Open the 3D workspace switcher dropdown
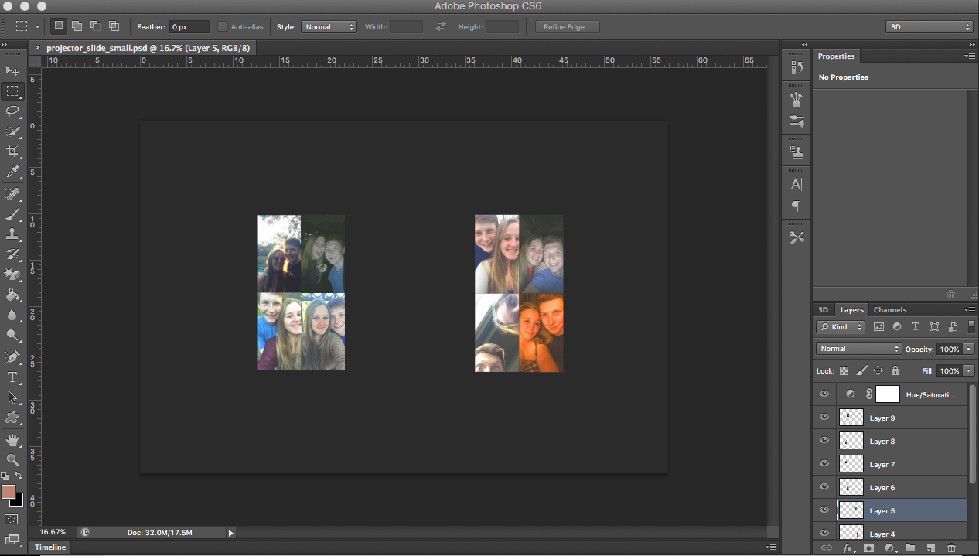Viewport: 979px width, 556px height. pos(929,27)
